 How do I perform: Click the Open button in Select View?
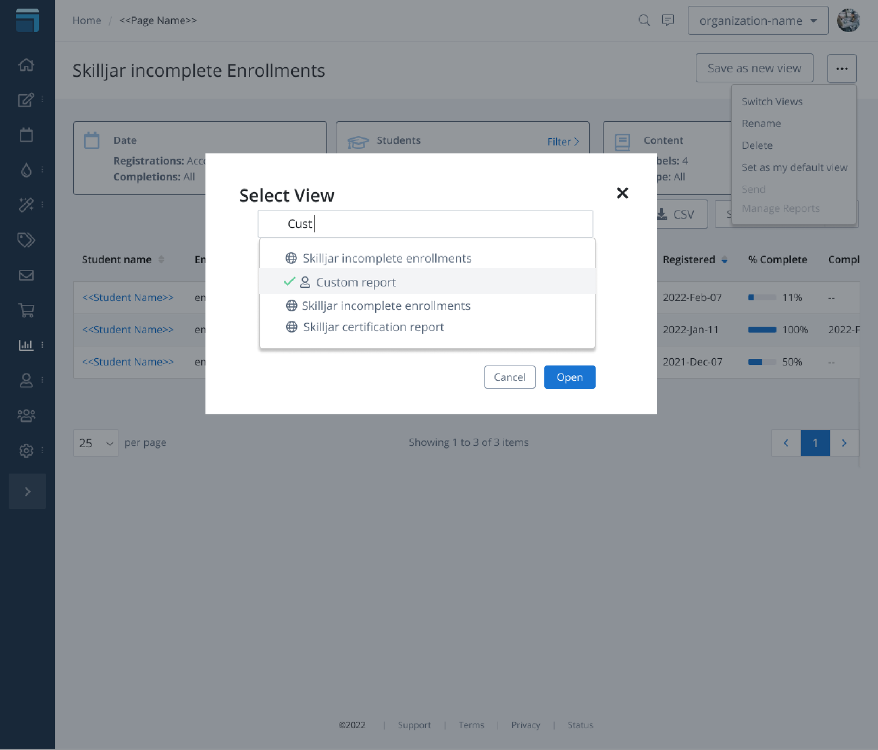(570, 377)
